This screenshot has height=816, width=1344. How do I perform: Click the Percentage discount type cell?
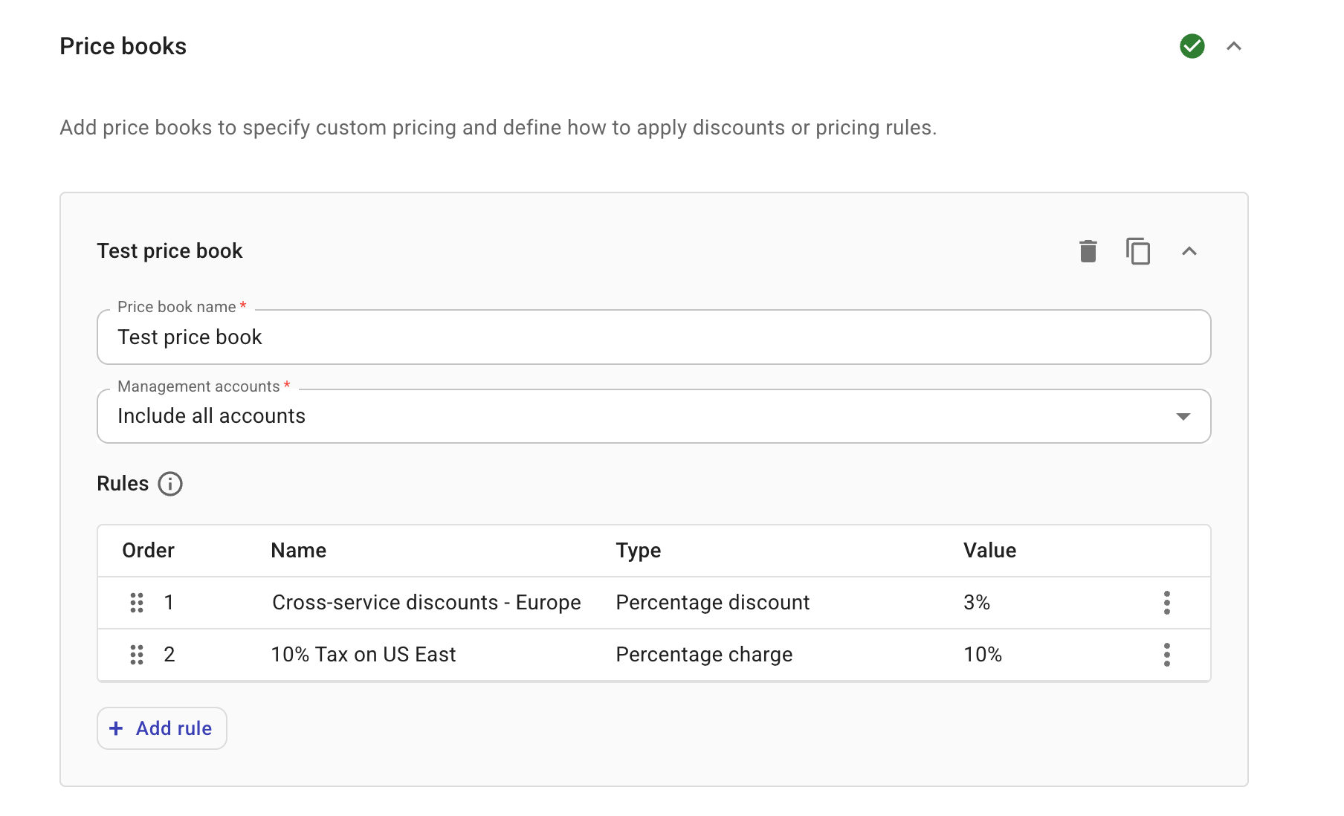tap(712, 603)
